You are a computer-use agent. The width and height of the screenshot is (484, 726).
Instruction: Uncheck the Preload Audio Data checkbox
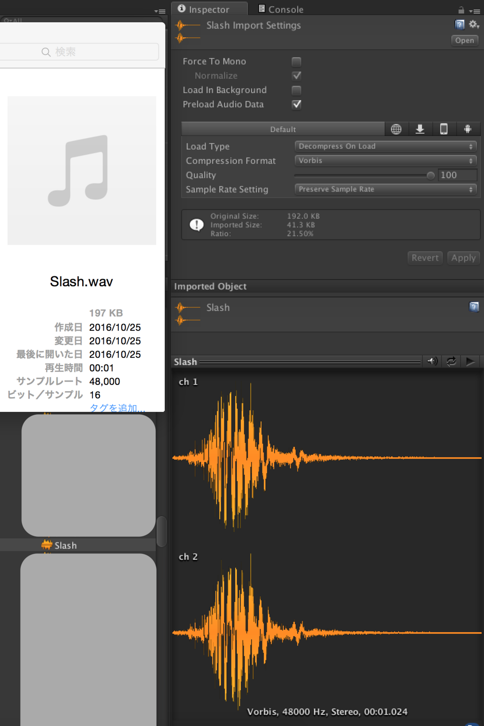pyautogui.click(x=296, y=104)
